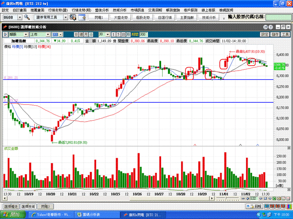Click the play arrow button left of 類股

click(5, 35)
